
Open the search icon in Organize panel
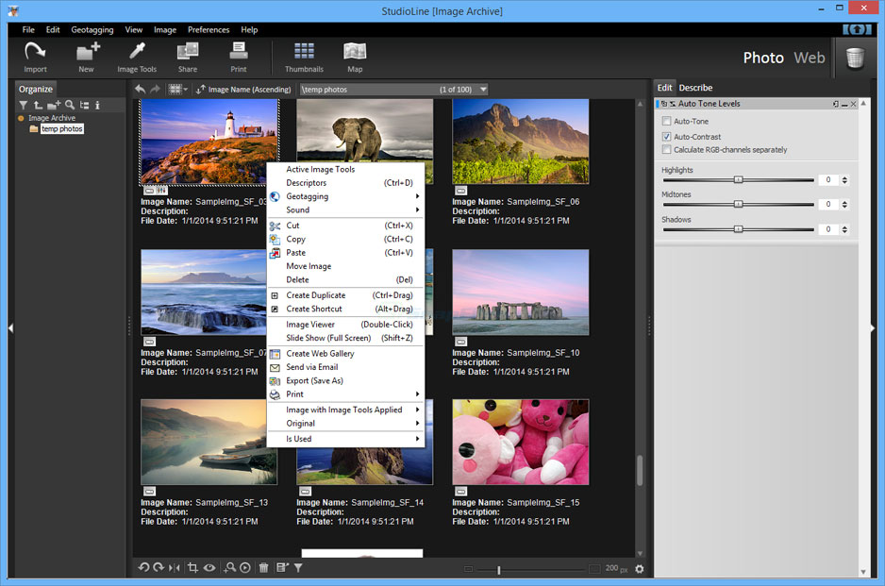[70, 106]
